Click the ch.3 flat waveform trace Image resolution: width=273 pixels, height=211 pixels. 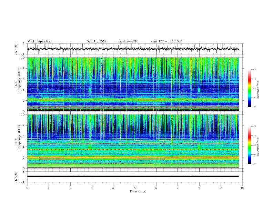(x=133, y=177)
